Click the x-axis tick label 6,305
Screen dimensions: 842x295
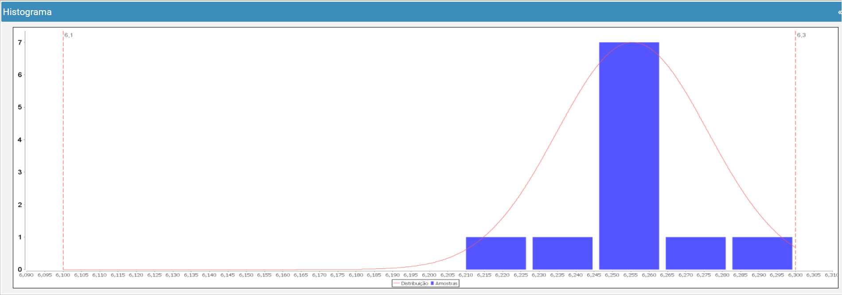click(814, 275)
